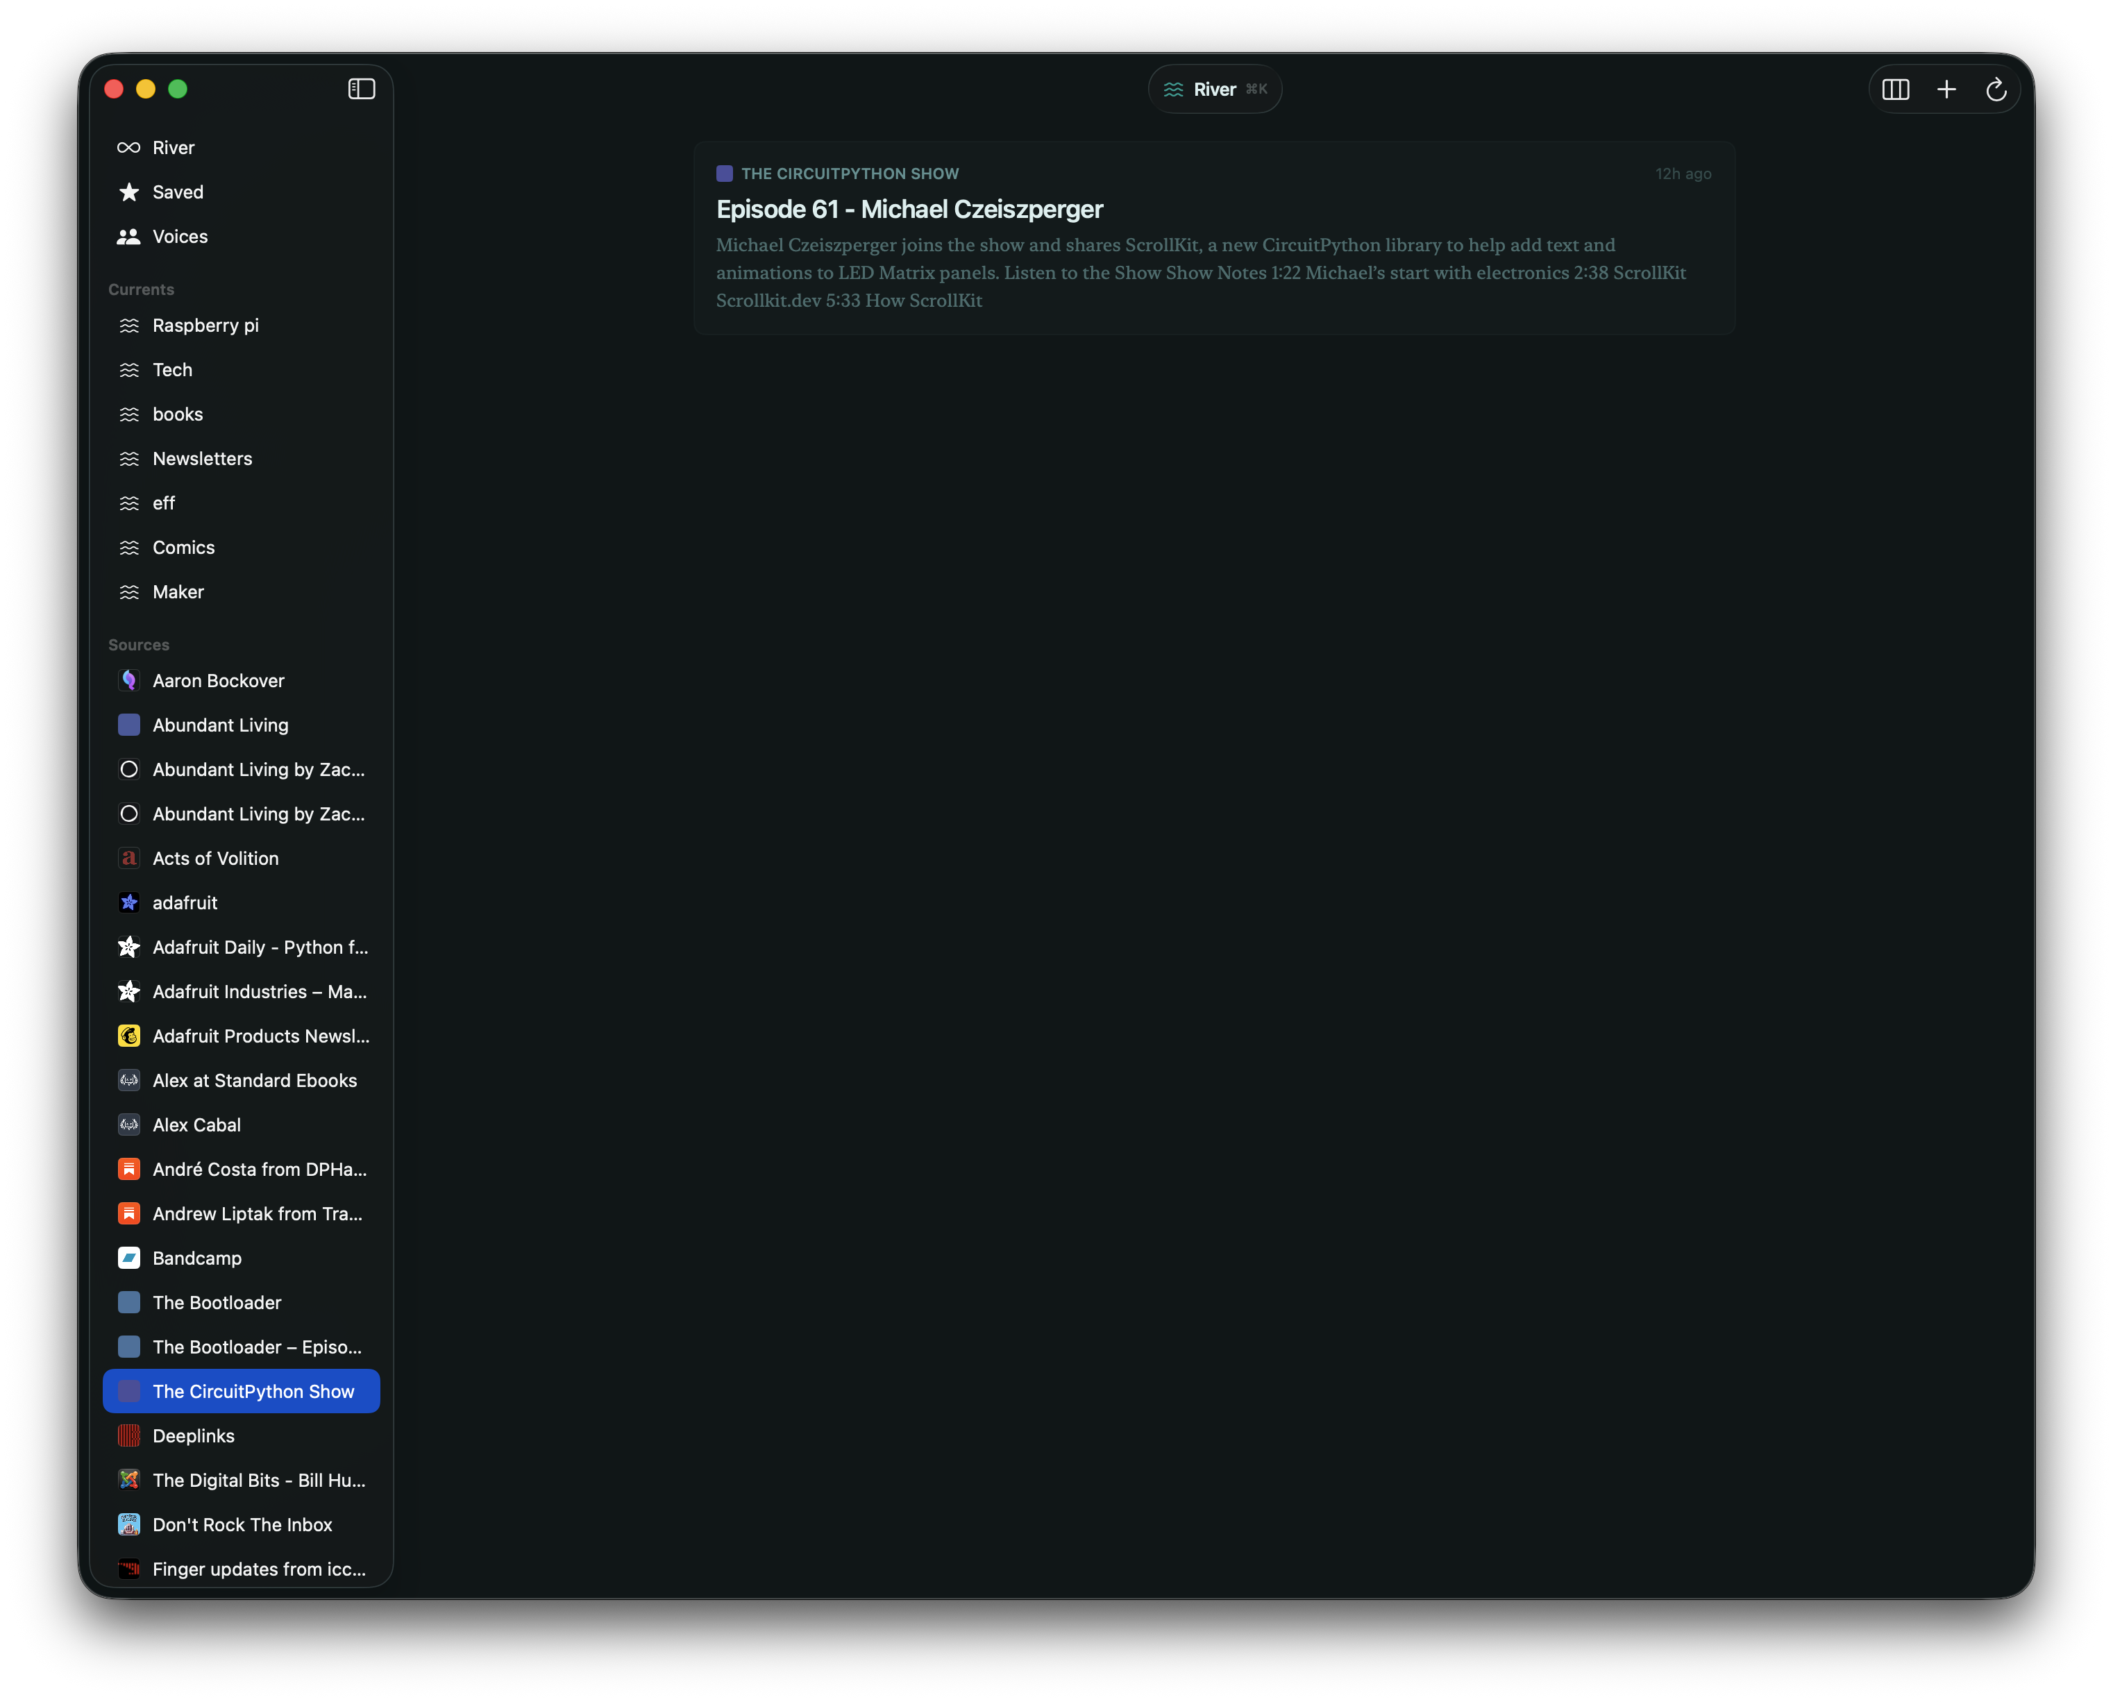This screenshot has width=2113, height=1702.
Task: Click the wave icon beside Comics
Action: pyautogui.click(x=128, y=547)
